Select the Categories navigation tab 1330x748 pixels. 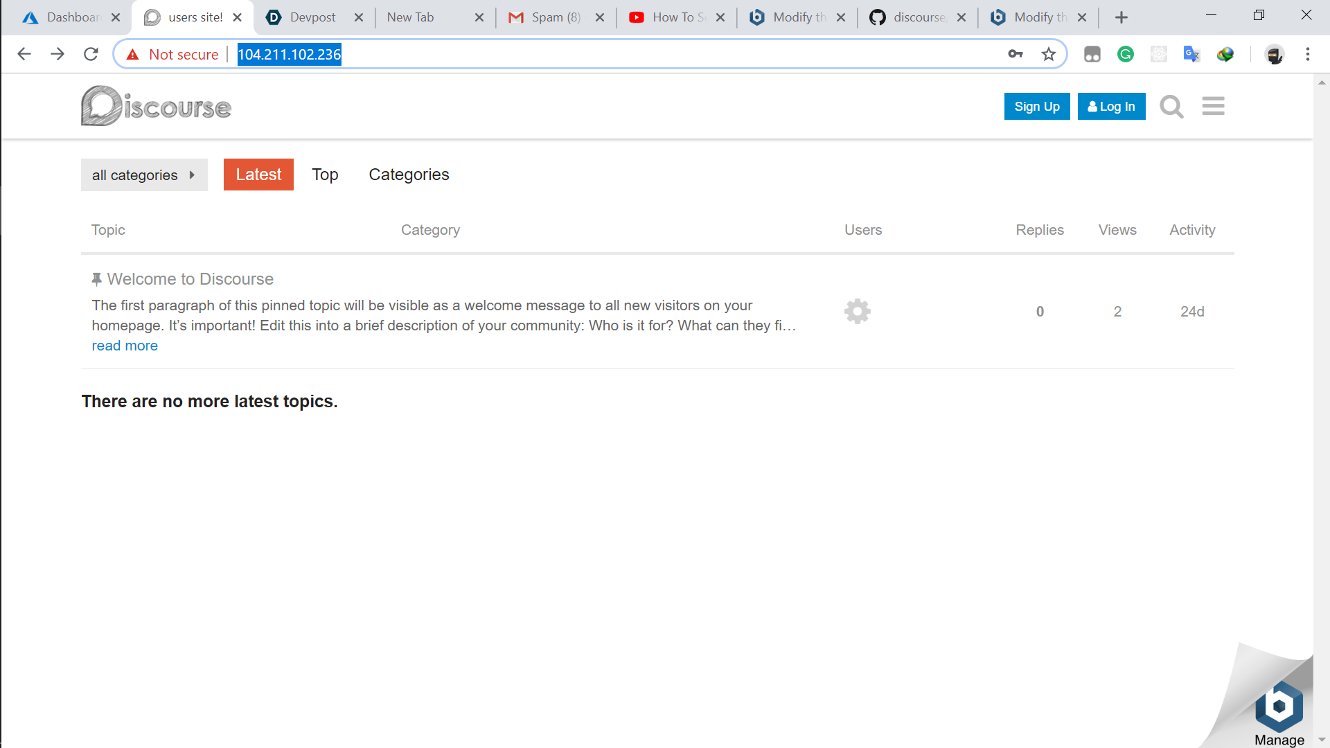click(409, 175)
